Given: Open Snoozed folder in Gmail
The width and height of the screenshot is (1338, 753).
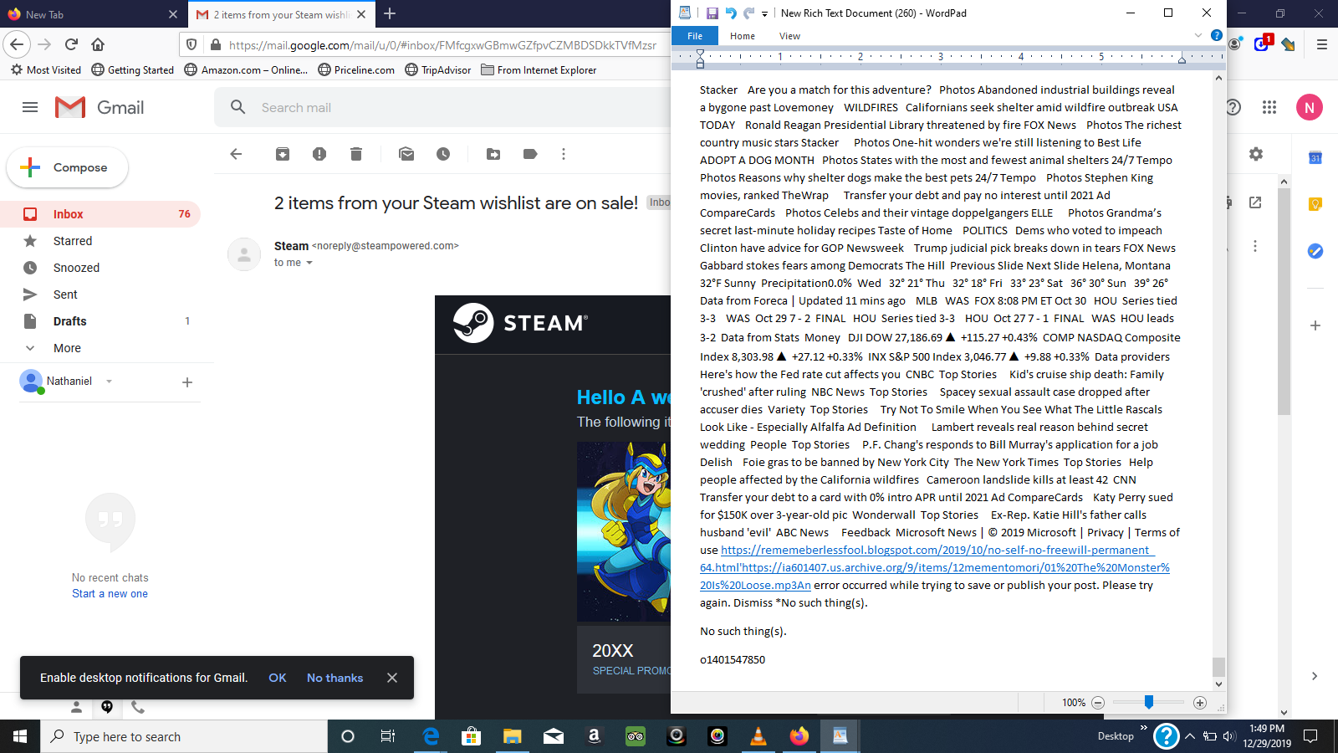Looking at the screenshot, I should coord(100,268).
